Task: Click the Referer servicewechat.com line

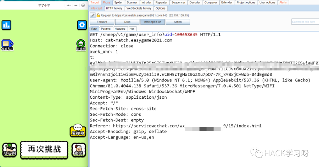Action: click(176, 126)
